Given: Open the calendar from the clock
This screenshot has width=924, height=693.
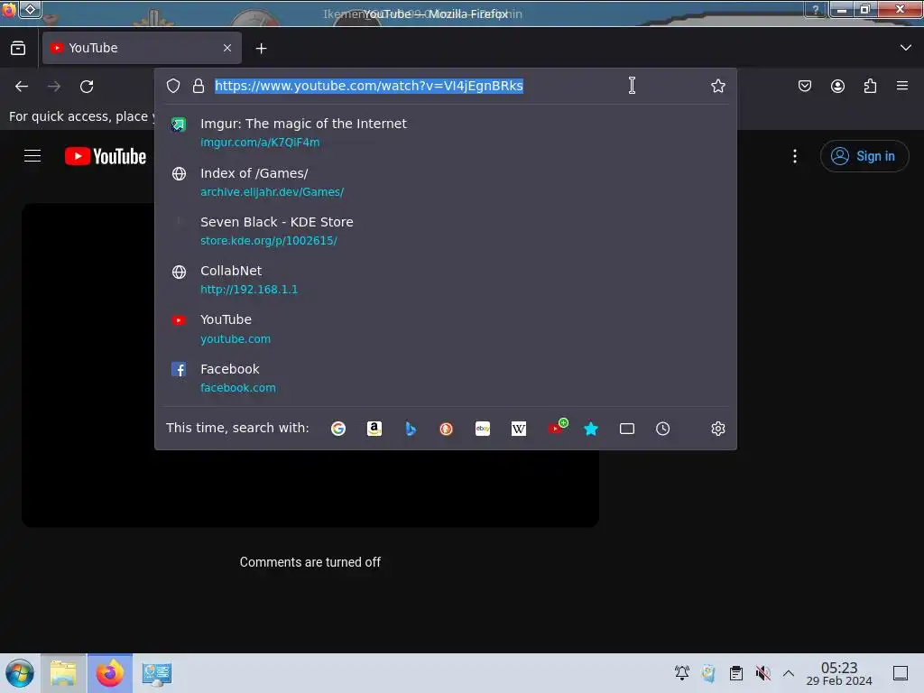Looking at the screenshot, I should [x=839, y=673].
